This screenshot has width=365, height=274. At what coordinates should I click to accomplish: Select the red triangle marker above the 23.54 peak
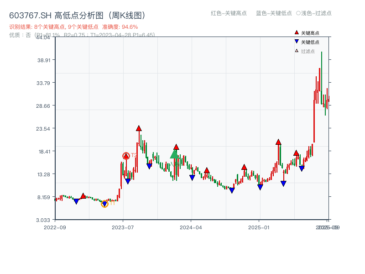(138, 128)
